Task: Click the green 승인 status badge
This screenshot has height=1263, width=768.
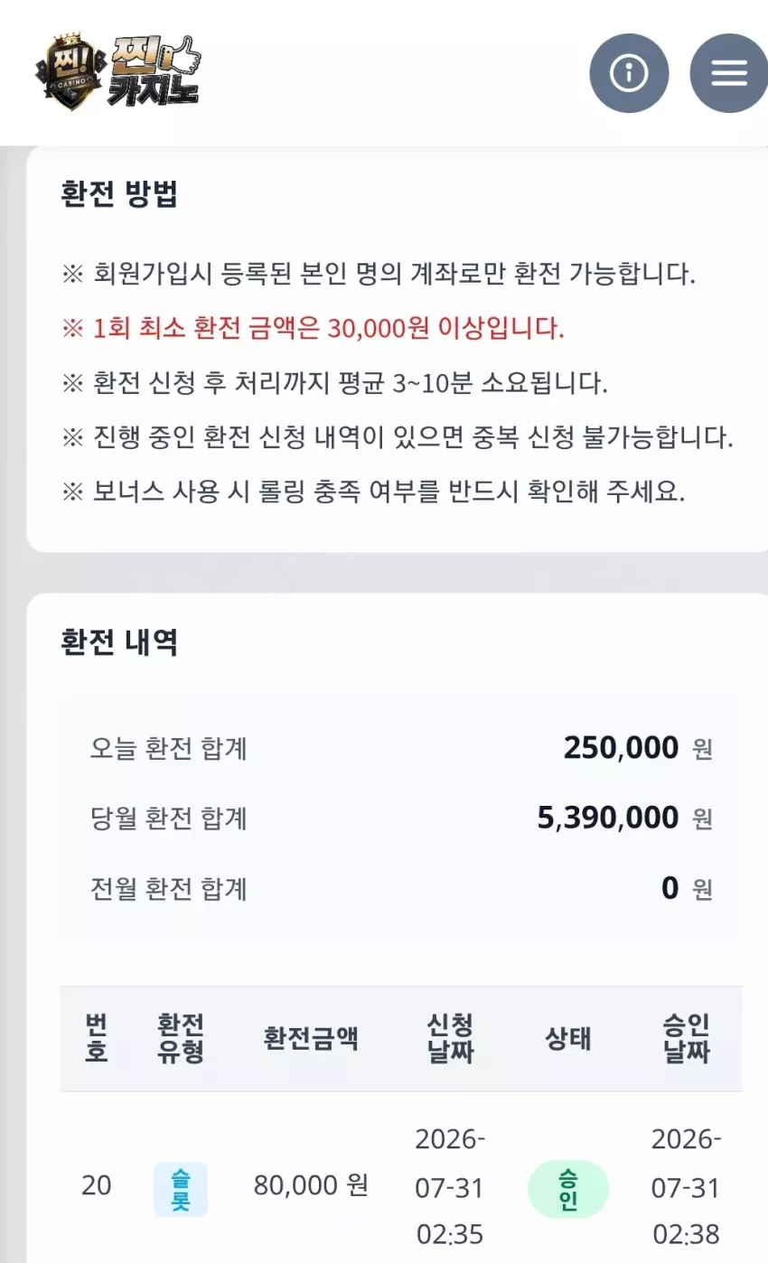Action: (568, 1189)
